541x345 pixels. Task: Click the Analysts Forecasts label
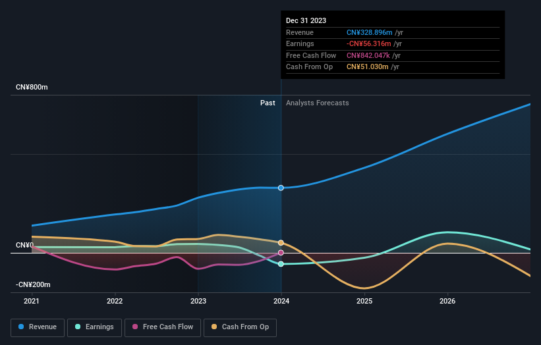tap(318, 103)
